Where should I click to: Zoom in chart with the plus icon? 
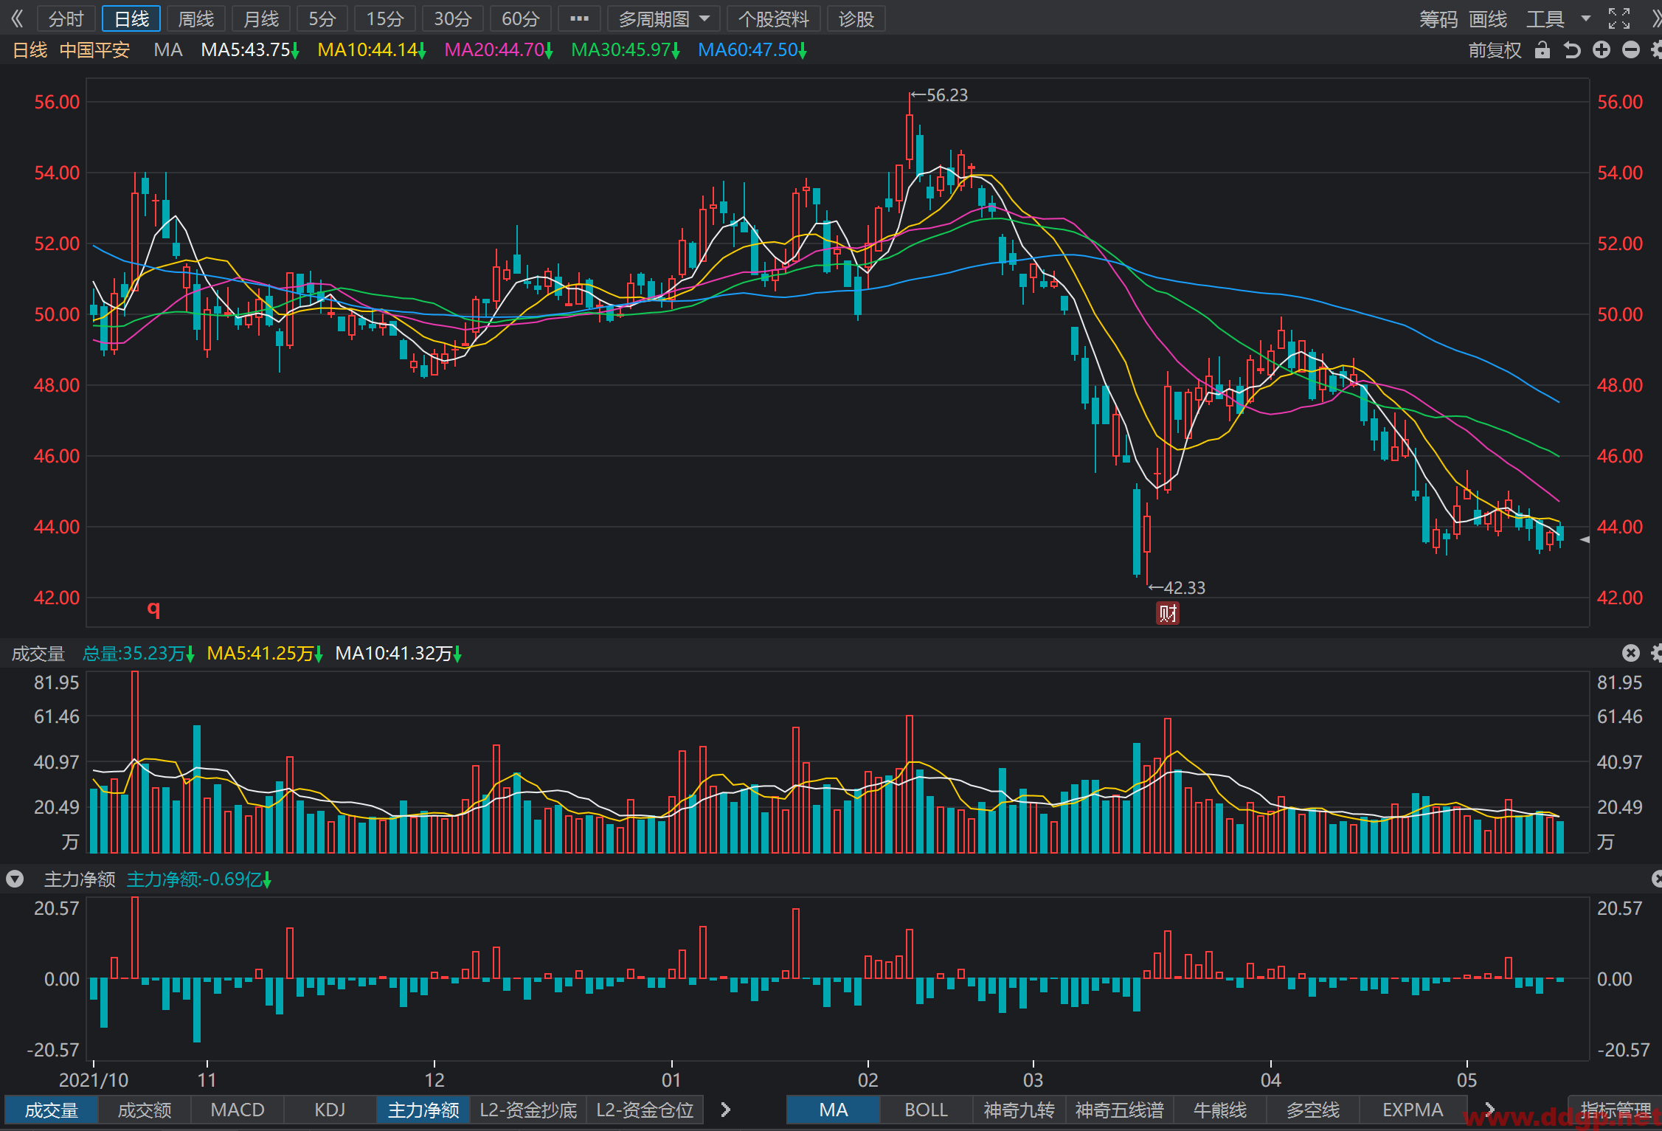tap(1602, 50)
